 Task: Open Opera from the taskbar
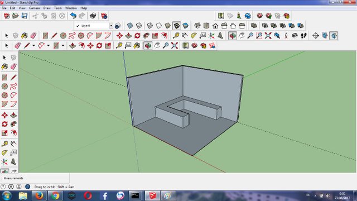(88, 196)
